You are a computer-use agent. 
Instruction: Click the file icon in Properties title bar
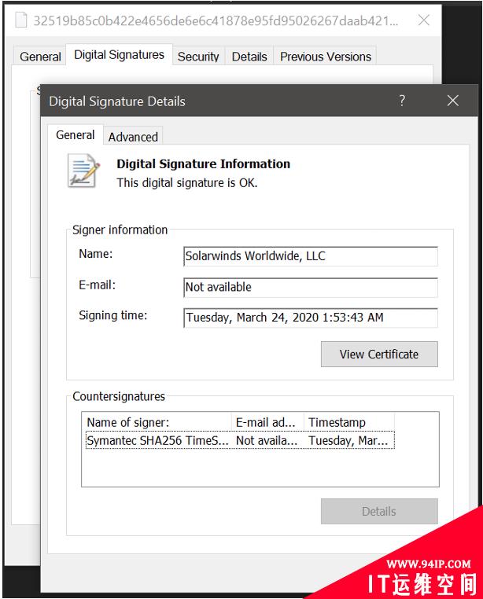pyautogui.click(x=21, y=20)
